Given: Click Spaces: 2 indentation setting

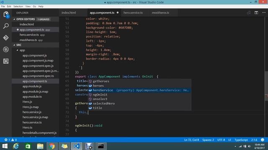Looking at the screenshot, I should (x=208, y=140).
